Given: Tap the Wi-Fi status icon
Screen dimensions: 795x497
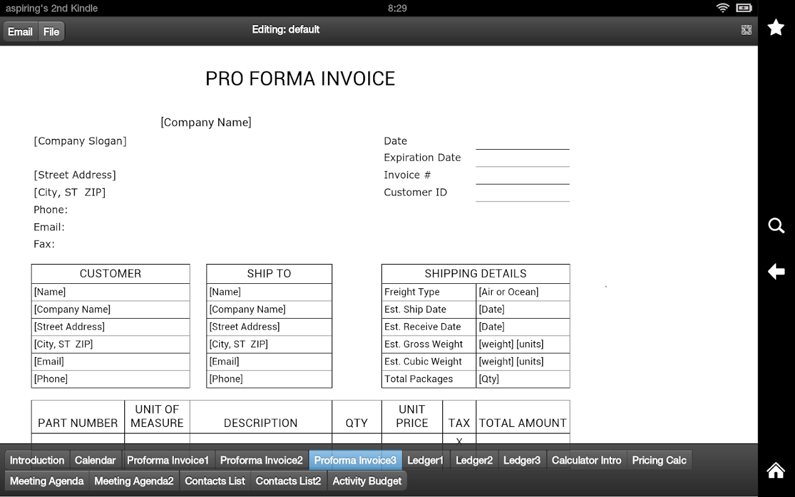Looking at the screenshot, I should [722, 8].
